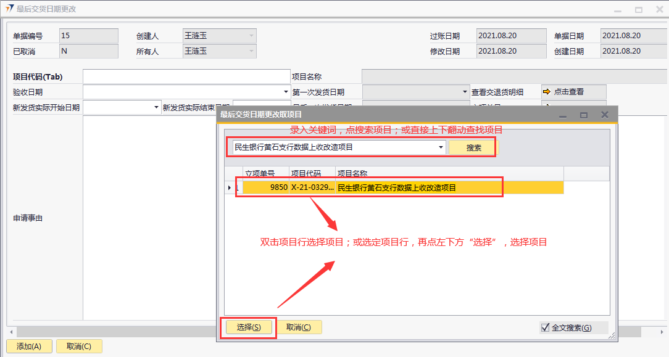Expand the 验收日期 date dropdown
669x357 pixels.
pos(286,92)
